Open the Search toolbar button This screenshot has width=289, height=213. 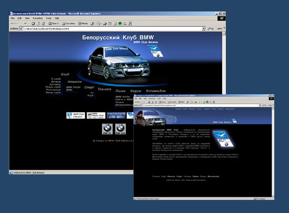(54, 23)
